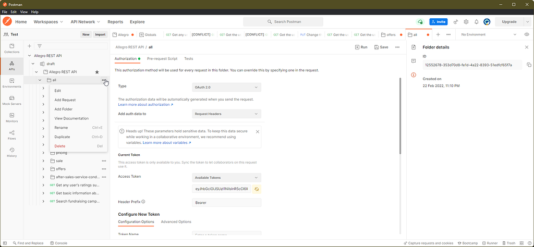Click the info icon in right panel
534x247 pixels.
point(414,75)
